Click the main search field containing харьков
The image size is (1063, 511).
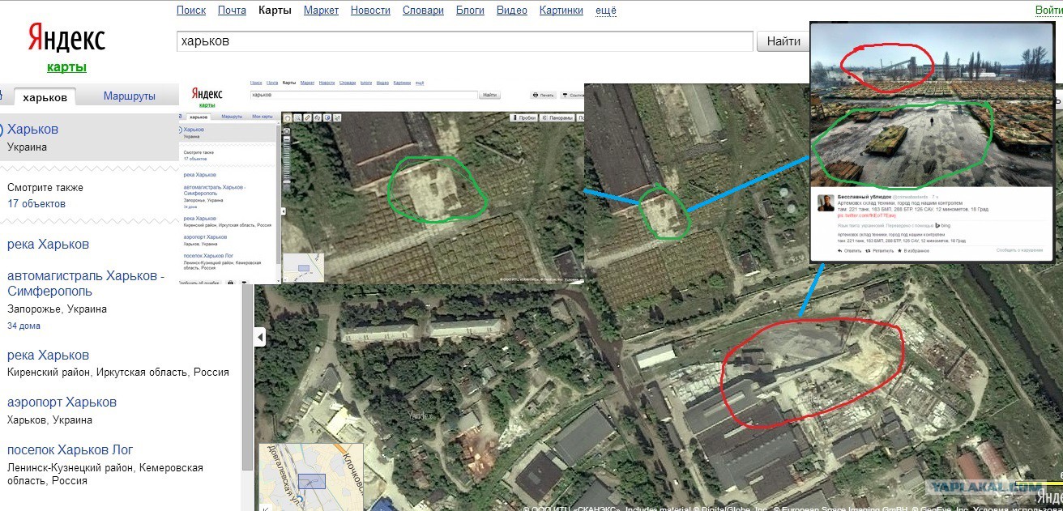(465, 41)
